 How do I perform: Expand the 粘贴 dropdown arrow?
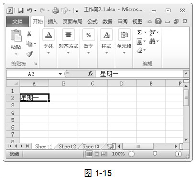[x=16, y=54]
